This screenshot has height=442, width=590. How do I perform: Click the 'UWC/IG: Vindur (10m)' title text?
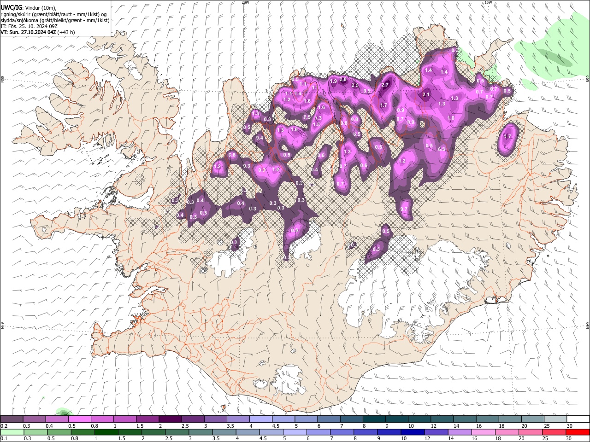(x=29, y=8)
